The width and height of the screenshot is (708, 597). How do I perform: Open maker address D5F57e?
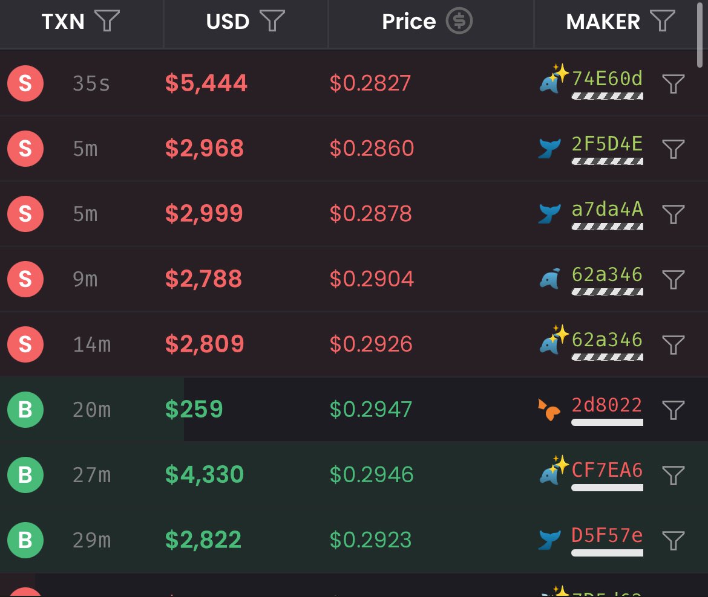coord(607,535)
